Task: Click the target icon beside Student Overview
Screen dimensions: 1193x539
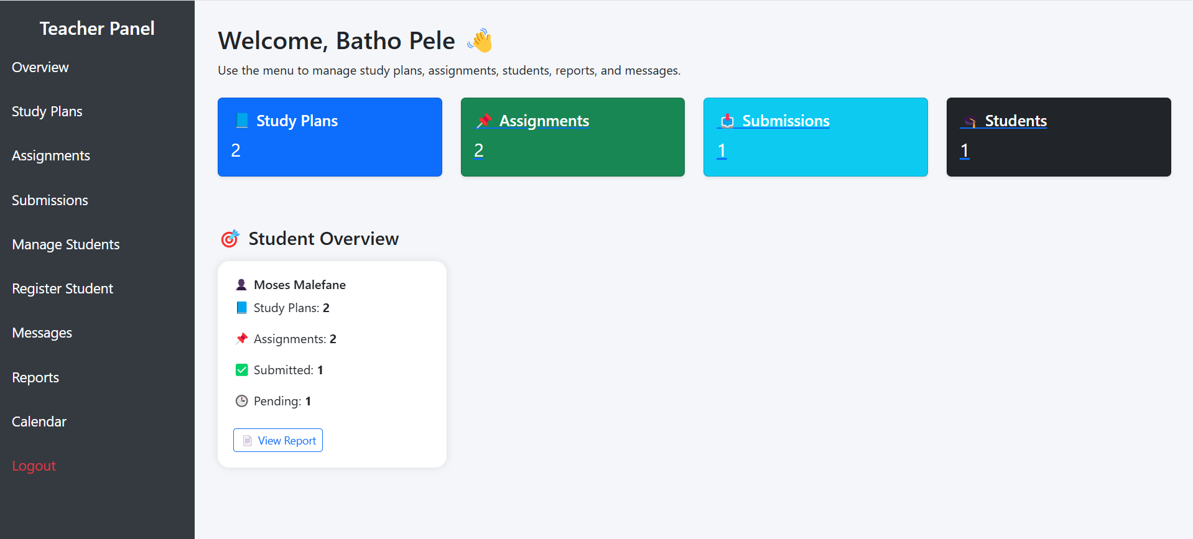Action: click(230, 239)
